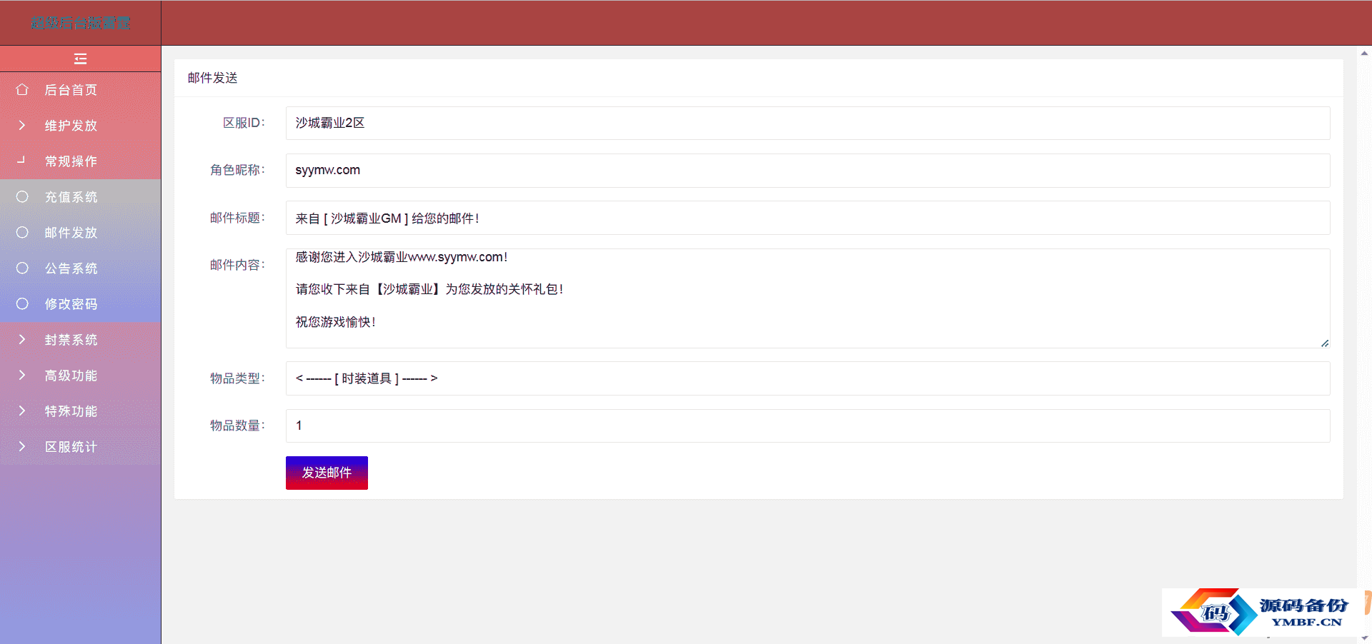Image resolution: width=1372 pixels, height=644 pixels.
Task: Click the scrollbar up arrow
Action: click(1364, 53)
